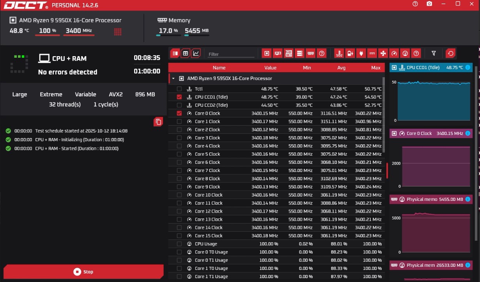This screenshot has height=282, width=480.
Task: Sort the table by Avg column
Action: point(341,68)
